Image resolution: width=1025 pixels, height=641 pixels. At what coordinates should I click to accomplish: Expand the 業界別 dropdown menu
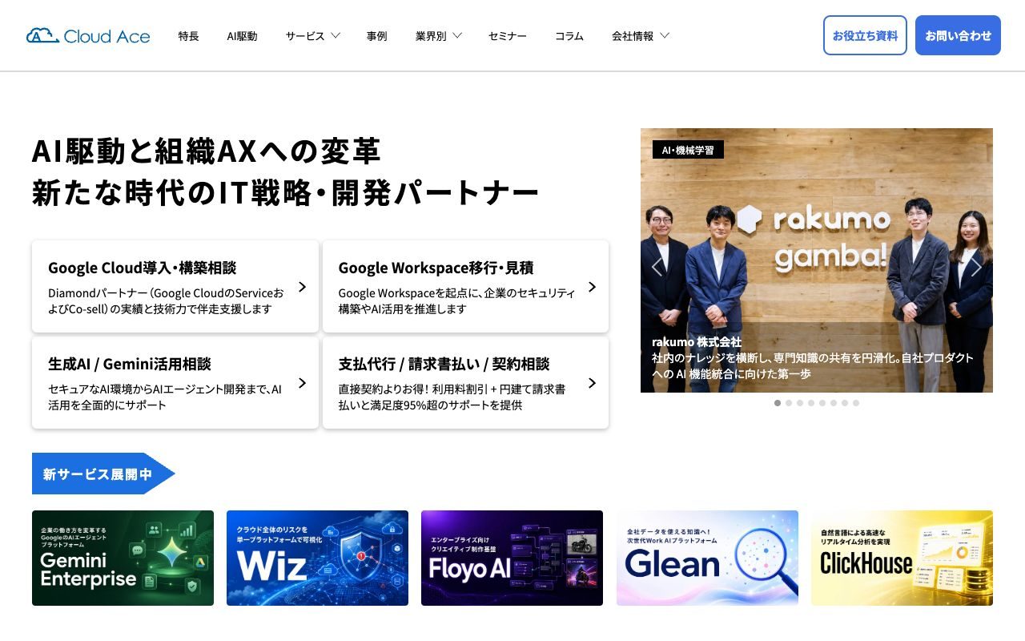click(439, 36)
